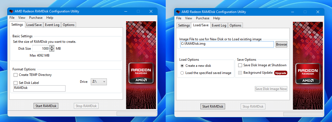
Task: Click AMD Radeon app icon in right window title bar
Action: [178, 12]
